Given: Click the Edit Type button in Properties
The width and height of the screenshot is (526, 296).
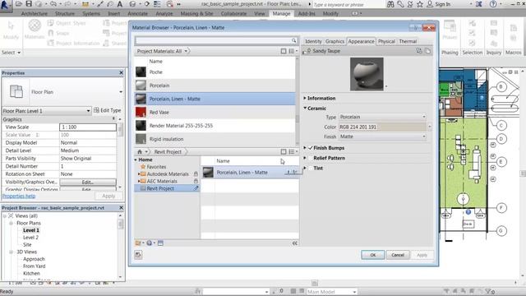Looking at the screenshot, I should pyautogui.click(x=107, y=110).
